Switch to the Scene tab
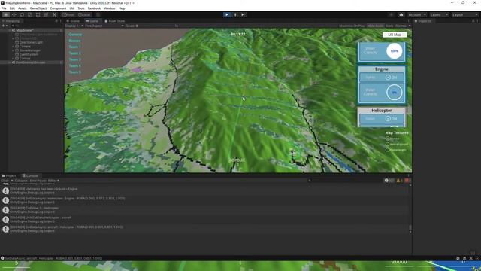This screenshot has height=271, width=481. coord(73,21)
